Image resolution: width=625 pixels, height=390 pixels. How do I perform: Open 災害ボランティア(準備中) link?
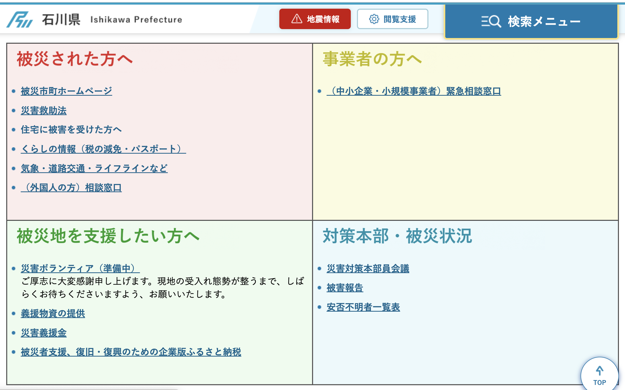coord(80,268)
